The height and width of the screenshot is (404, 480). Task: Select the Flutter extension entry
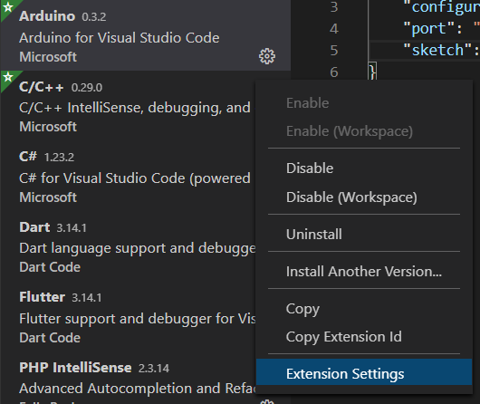point(128,316)
